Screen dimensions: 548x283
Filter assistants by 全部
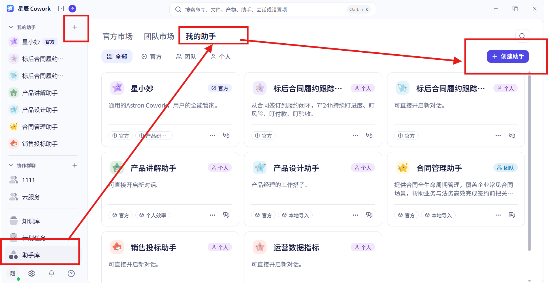(x=117, y=57)
